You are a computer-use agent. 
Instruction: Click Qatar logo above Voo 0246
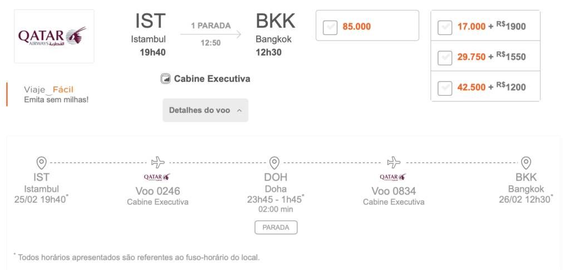click(x=157, y=177)
